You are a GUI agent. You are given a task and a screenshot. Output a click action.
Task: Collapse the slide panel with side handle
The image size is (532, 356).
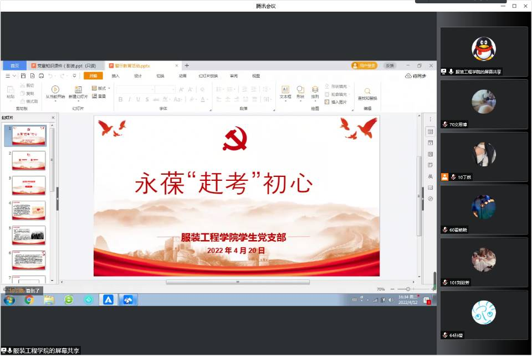pos(57,199)
